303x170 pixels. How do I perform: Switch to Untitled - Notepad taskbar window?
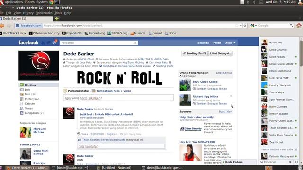coord(114,168)
